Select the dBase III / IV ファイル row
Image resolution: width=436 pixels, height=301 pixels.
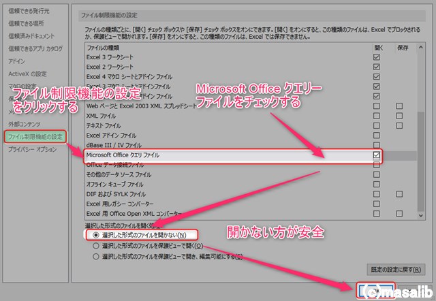[250, 145]
